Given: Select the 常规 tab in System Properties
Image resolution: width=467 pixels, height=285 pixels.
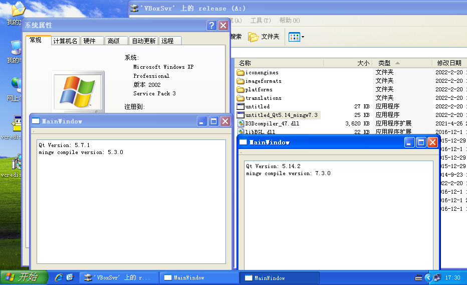Looking at the screenshot, I should tap(38, 40).
